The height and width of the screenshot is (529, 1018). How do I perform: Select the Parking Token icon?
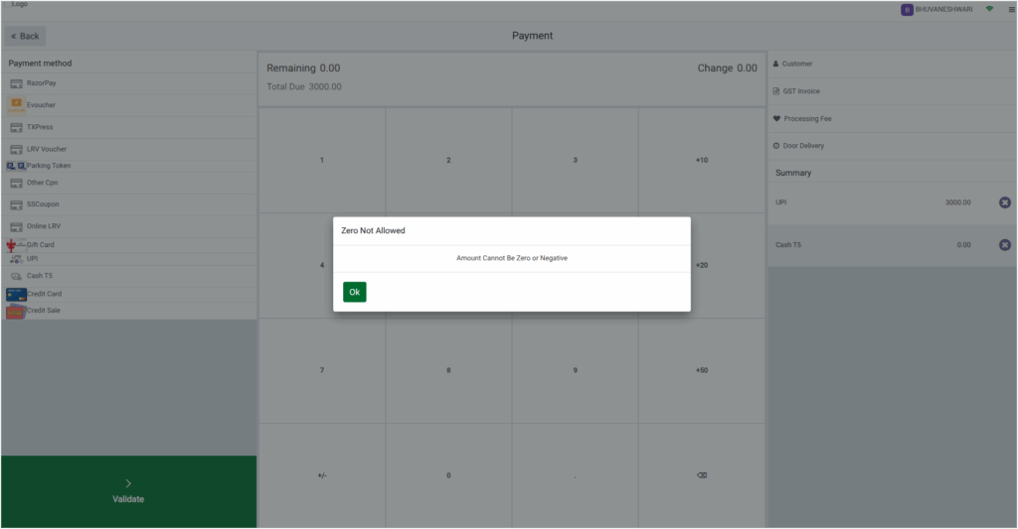(x=16, y=166)
